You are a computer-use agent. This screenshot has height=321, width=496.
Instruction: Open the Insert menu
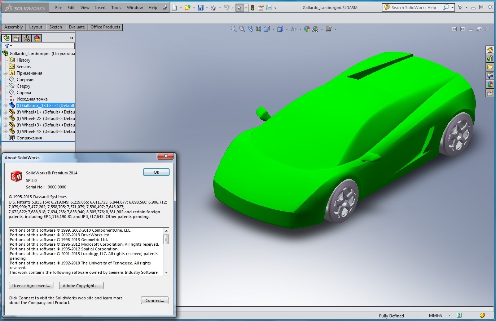(x=100, y=8)
